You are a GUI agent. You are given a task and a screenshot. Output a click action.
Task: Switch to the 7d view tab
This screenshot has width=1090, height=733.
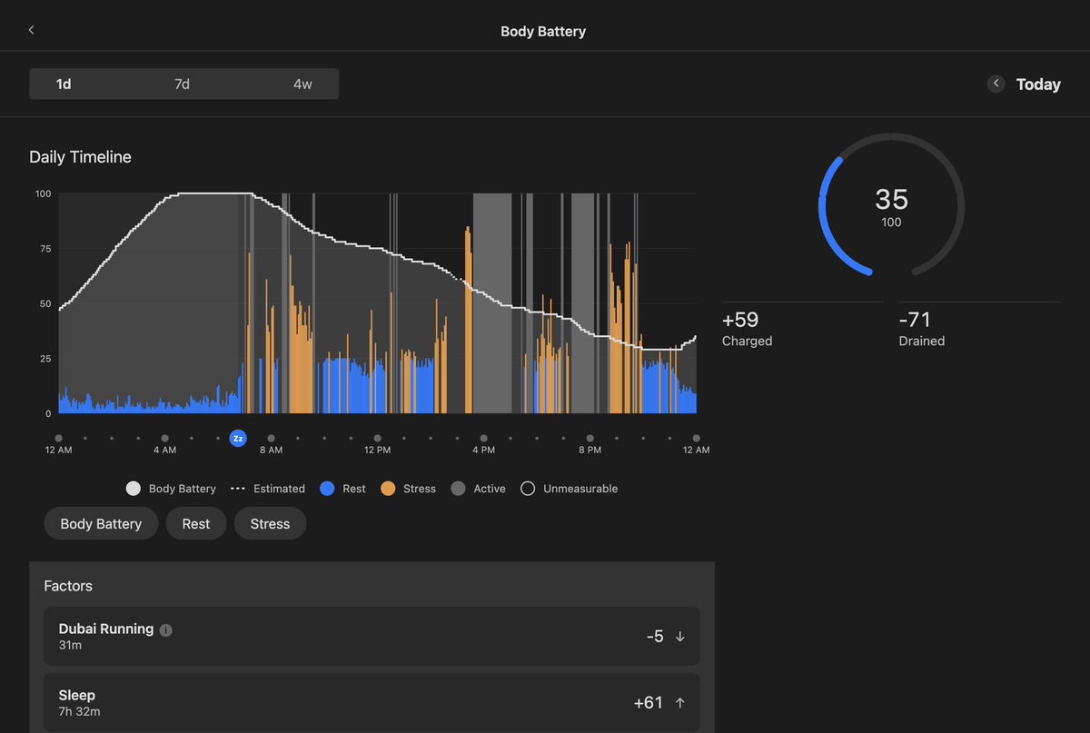(183, 84)
